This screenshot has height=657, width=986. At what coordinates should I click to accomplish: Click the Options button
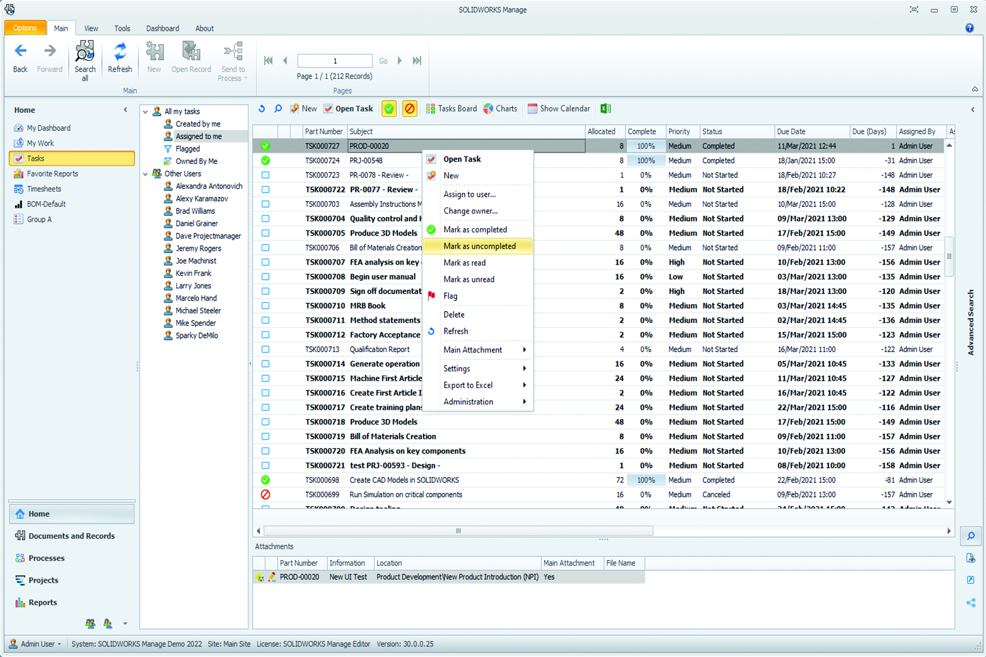point(25,28)
